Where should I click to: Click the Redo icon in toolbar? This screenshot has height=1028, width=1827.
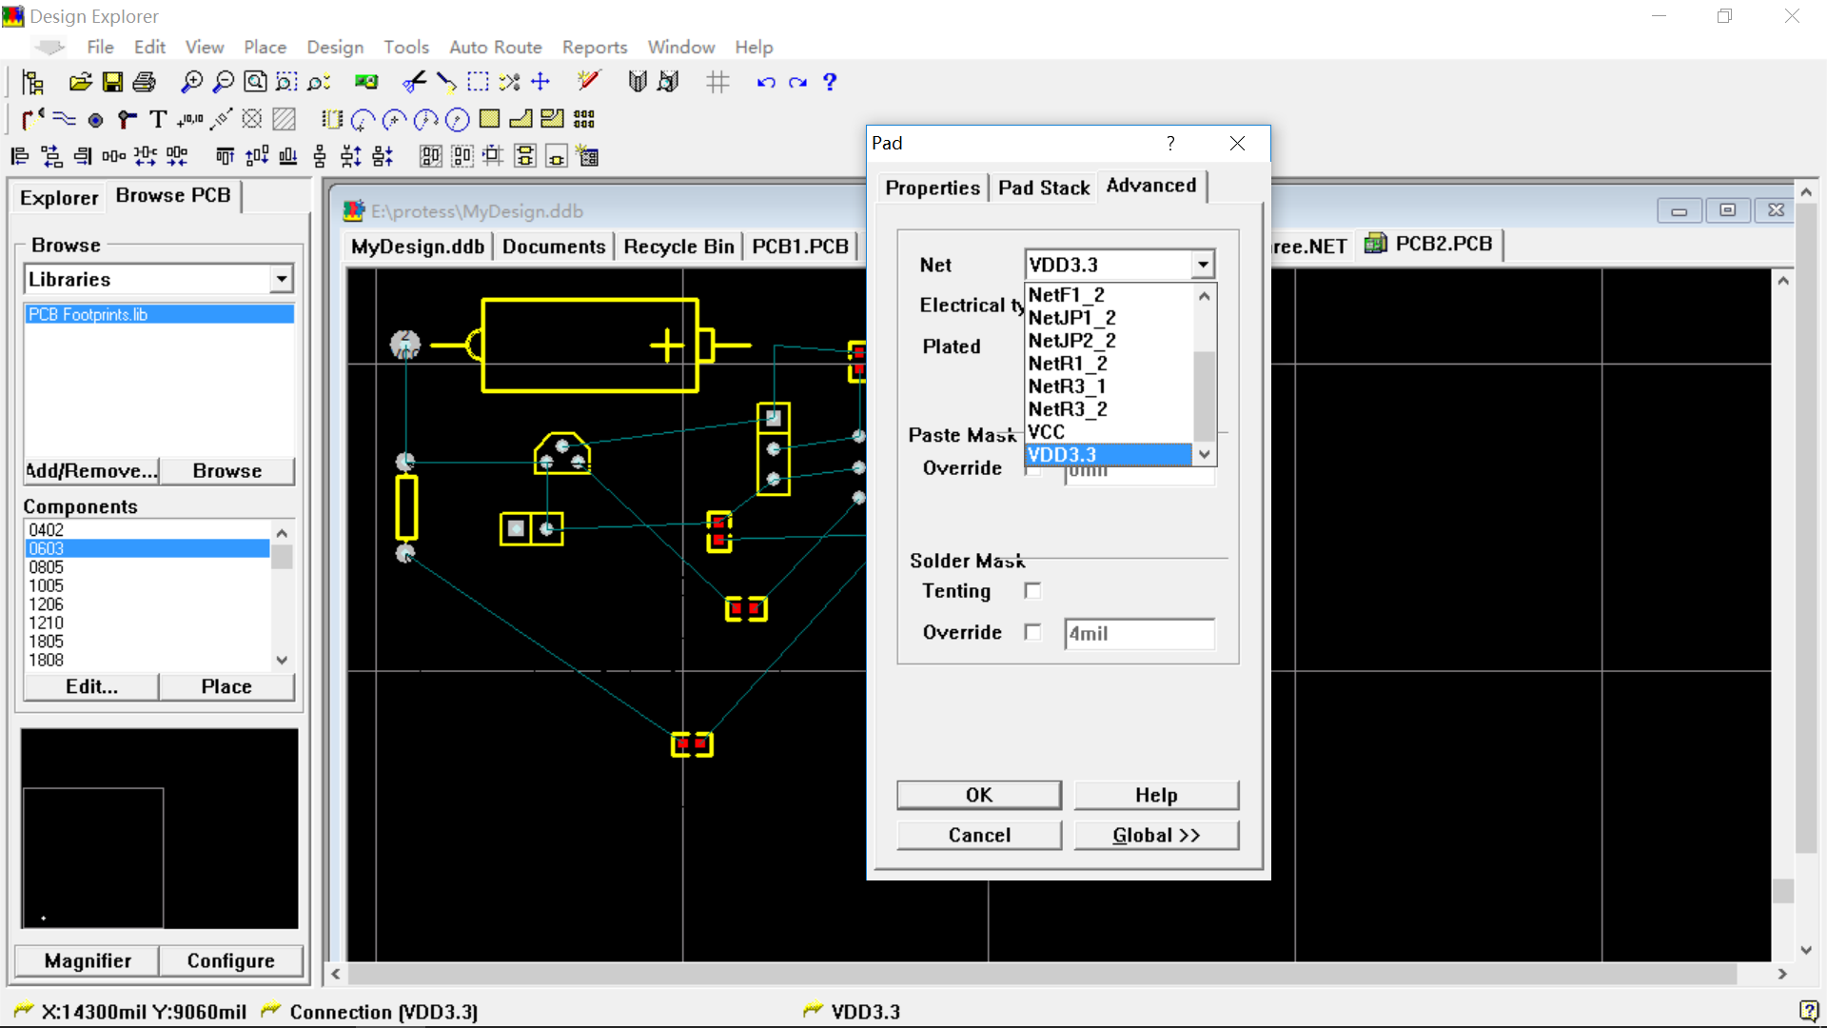[796, 82]
